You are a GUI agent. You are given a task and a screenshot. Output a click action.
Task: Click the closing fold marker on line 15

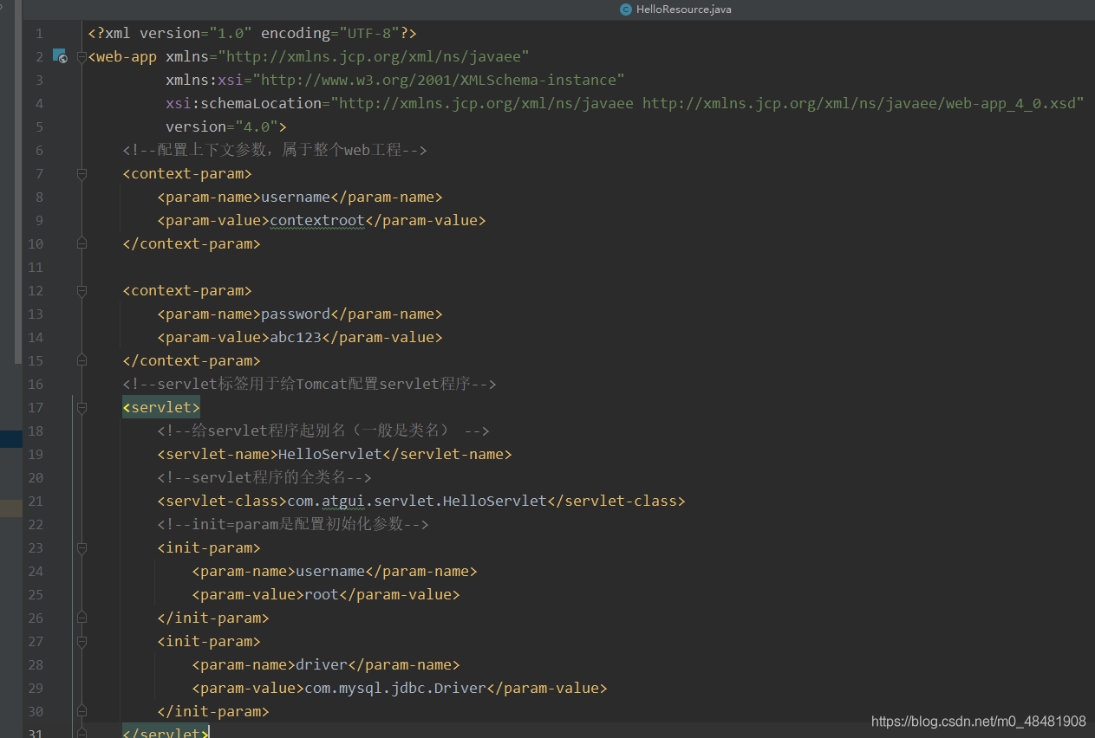point(81,361)
